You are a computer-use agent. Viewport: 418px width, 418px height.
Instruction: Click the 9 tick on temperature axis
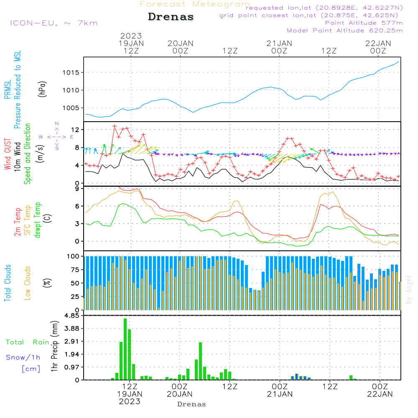77,189
